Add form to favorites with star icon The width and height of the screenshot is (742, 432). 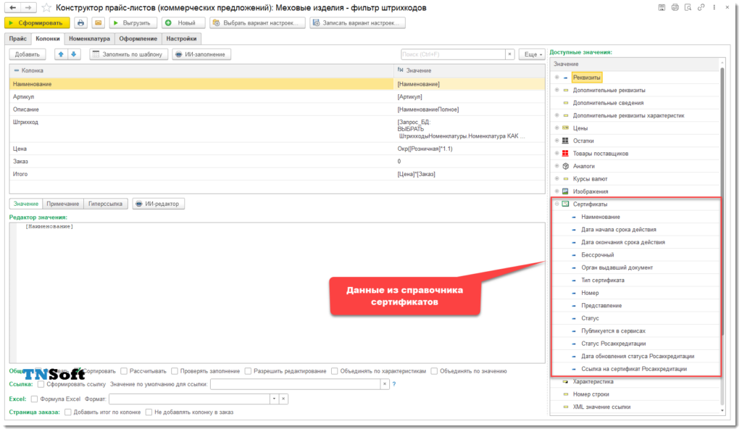click(46, 7)
